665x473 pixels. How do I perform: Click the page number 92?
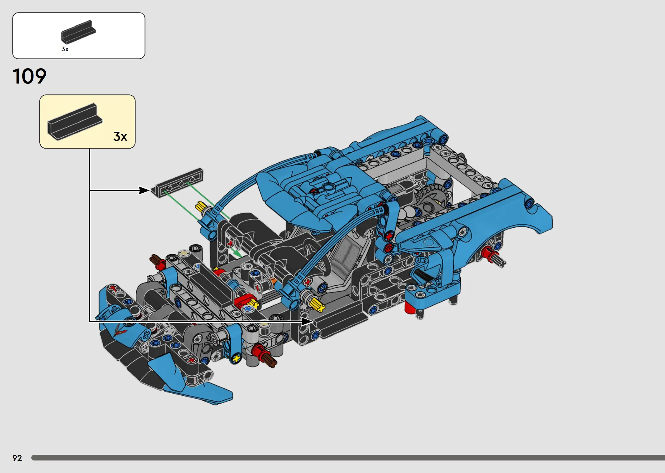pyautogui.click(x=17, y=458)
